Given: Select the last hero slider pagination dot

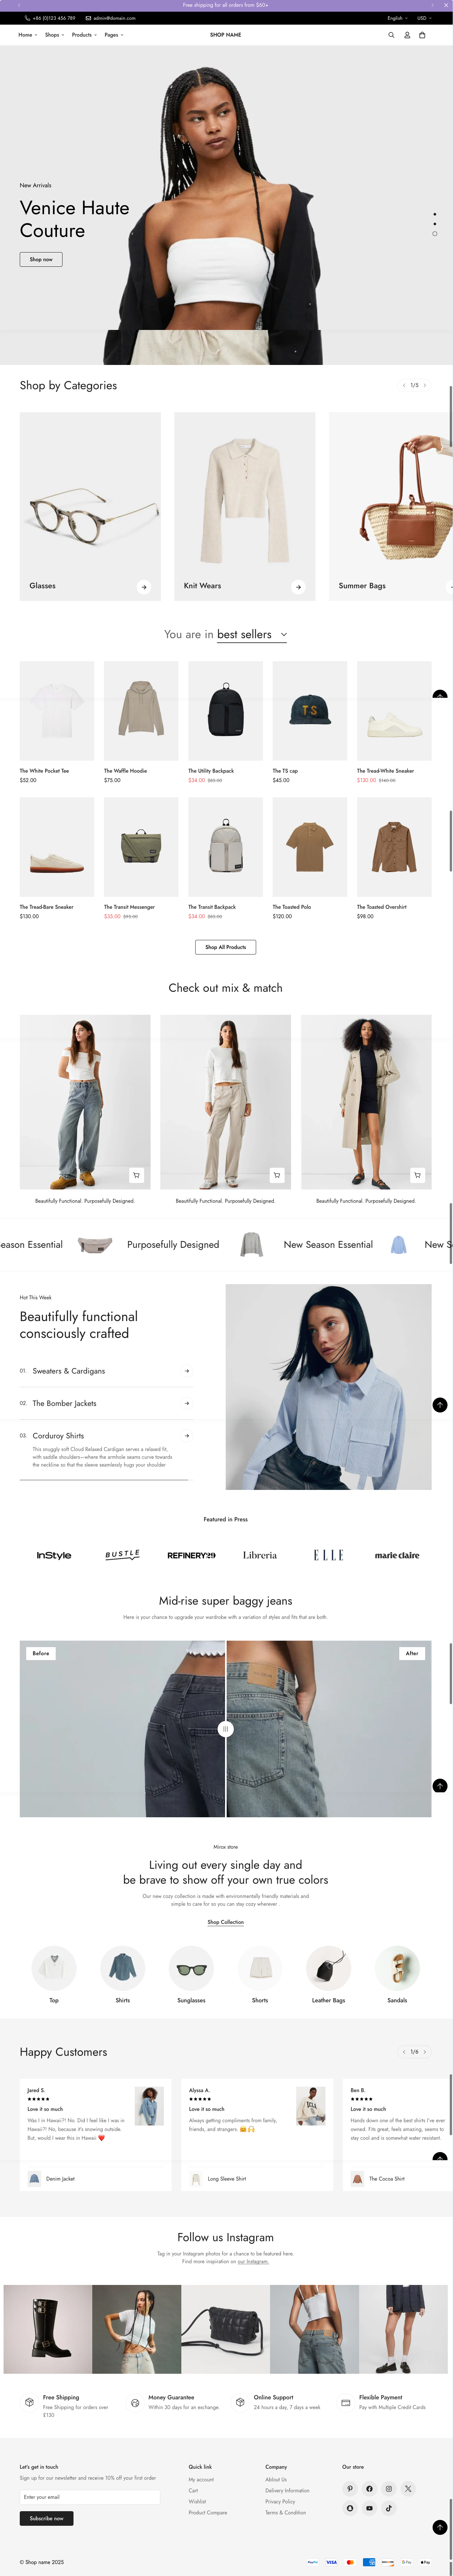Looking at the screenshot, I should (434, 233).
